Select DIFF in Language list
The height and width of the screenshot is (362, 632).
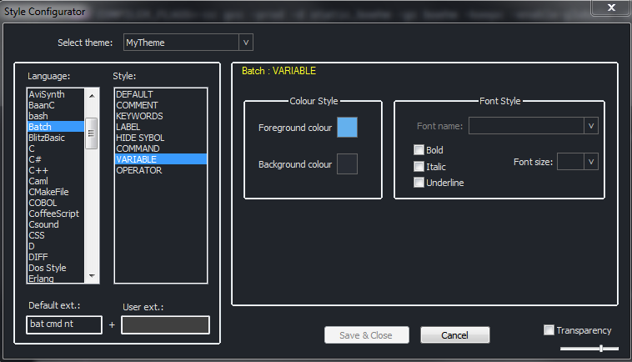point(56,257)
